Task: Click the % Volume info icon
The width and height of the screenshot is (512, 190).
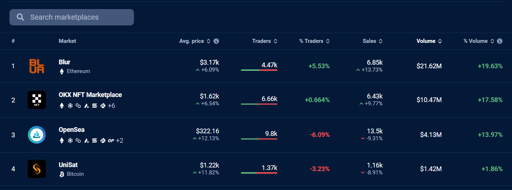Action: 500,41
